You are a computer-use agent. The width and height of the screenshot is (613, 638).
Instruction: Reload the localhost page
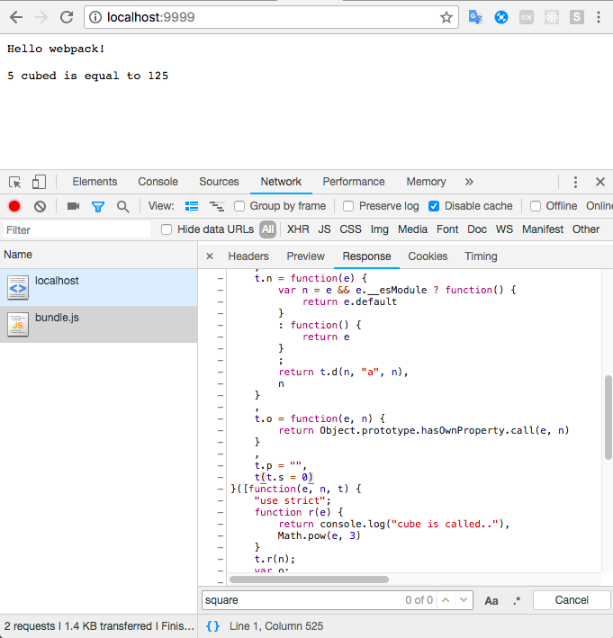tap(66, 17)
